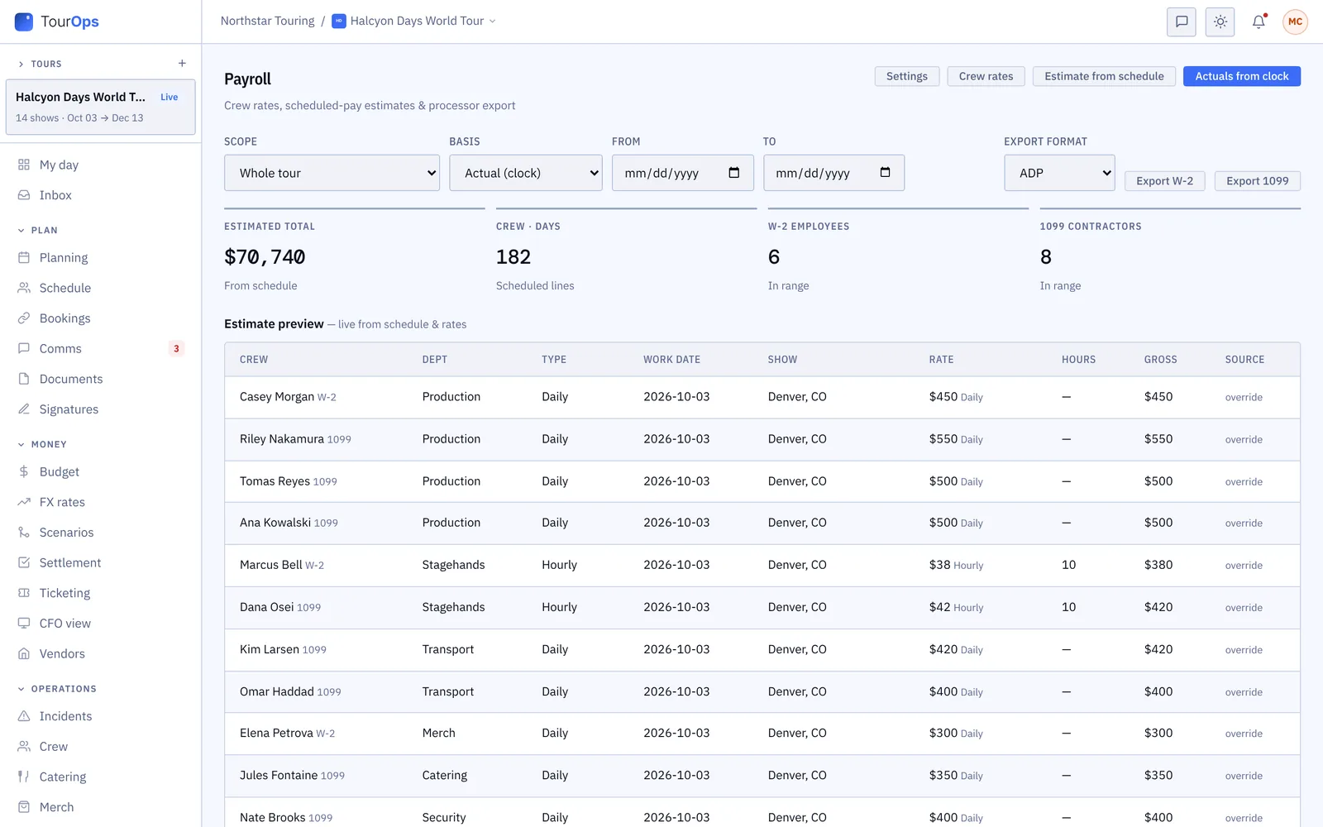
Task: Select the Halcyon Days World Tour live card
Action: (x=101, y=107)
